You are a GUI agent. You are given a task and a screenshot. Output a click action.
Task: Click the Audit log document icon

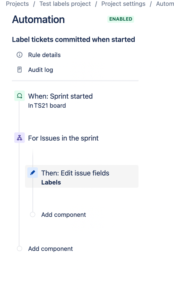(x=20, y=70)
